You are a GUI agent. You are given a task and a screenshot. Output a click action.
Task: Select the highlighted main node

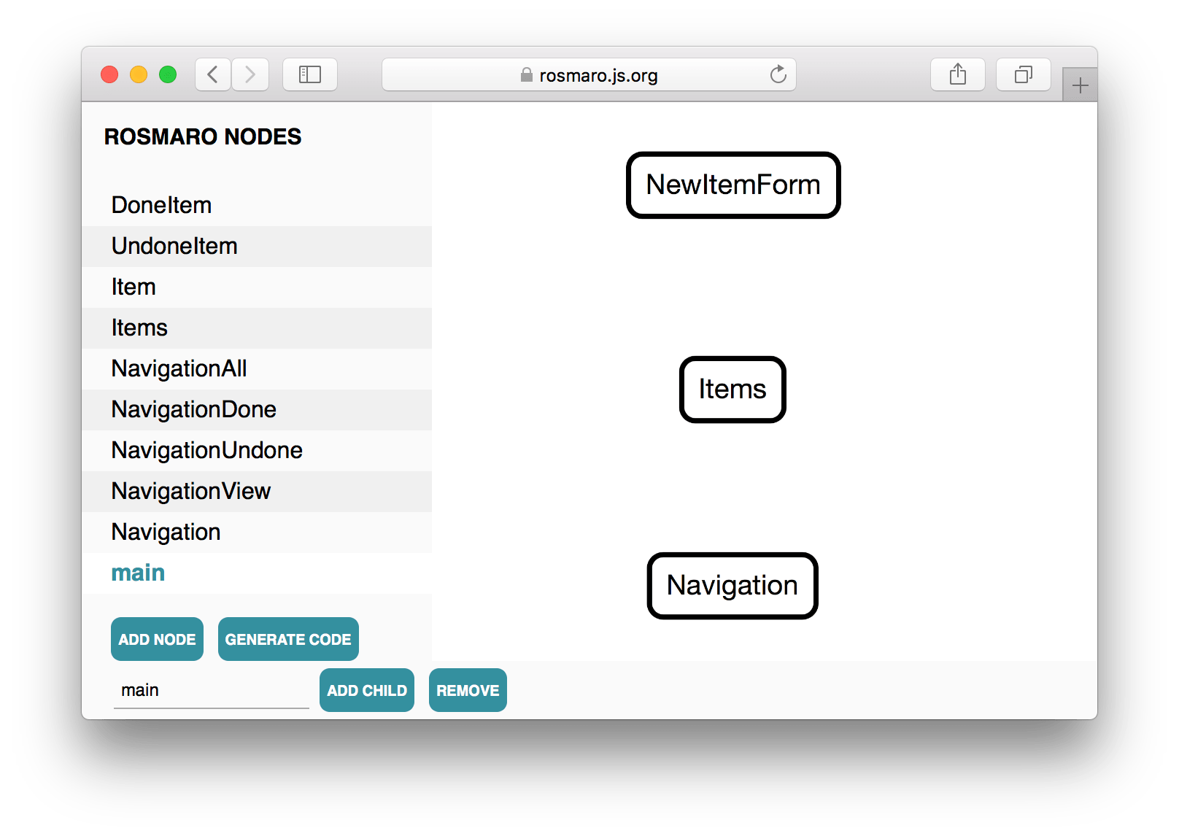[x=257, y=573]
